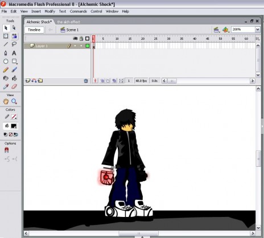This screenshot has height=238, width=264.
Task: Click the Timeline button
Action: [34, 30]
